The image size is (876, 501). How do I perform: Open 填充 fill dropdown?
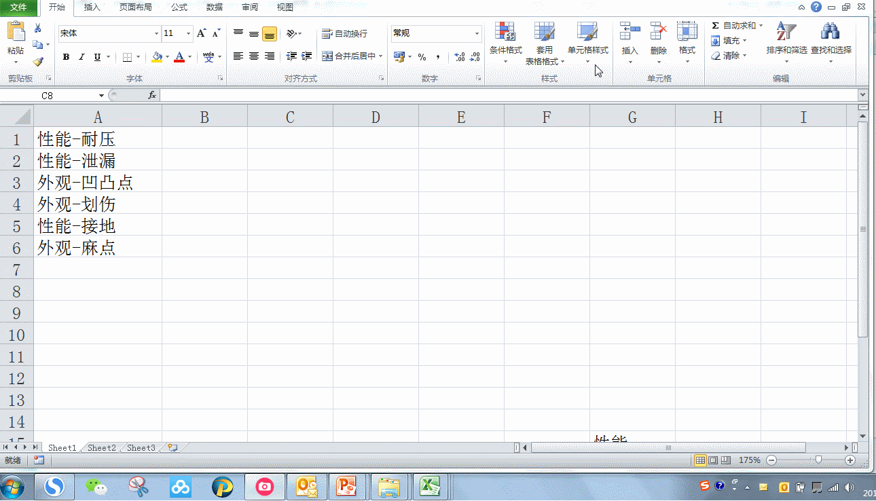click(729, 41)
